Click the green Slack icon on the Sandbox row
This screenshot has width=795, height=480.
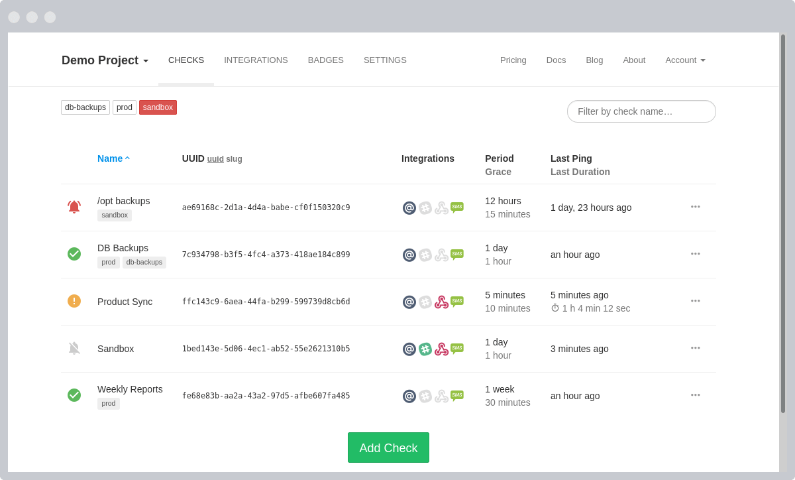[425, 349]
